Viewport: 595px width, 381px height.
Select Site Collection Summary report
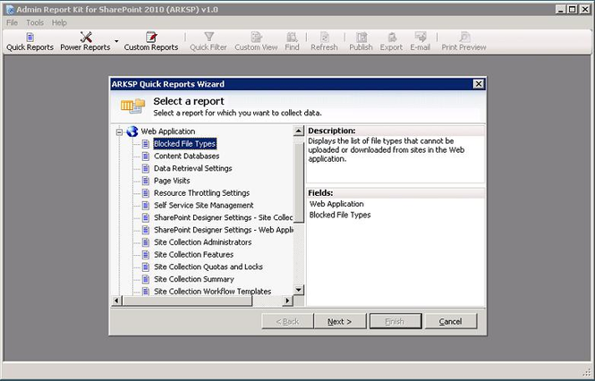tap(194, 279)
